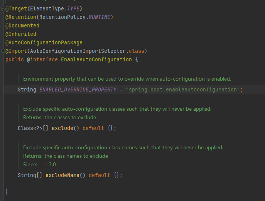Click the AutoConfigurationImportSelector class reference
The width and height of the screenshot is (265, 201).
[78, 51]
